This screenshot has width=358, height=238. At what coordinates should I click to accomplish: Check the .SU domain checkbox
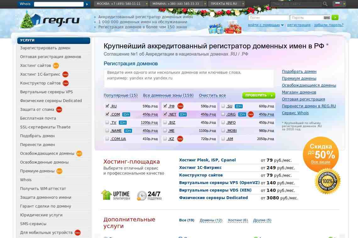223,106
